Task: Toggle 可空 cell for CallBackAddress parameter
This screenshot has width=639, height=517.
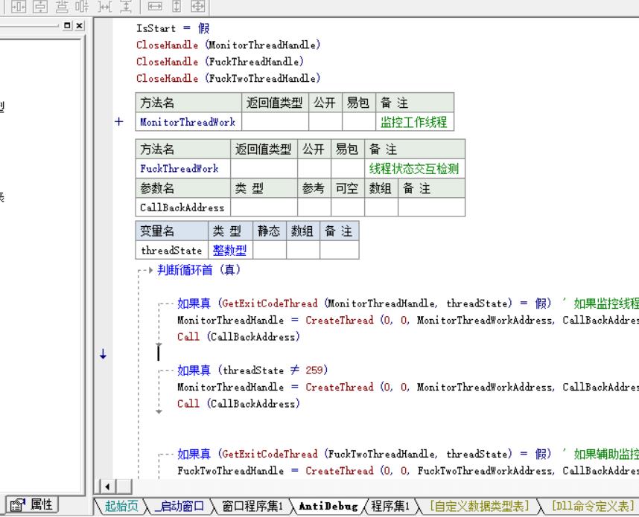Action: point(348,208)
